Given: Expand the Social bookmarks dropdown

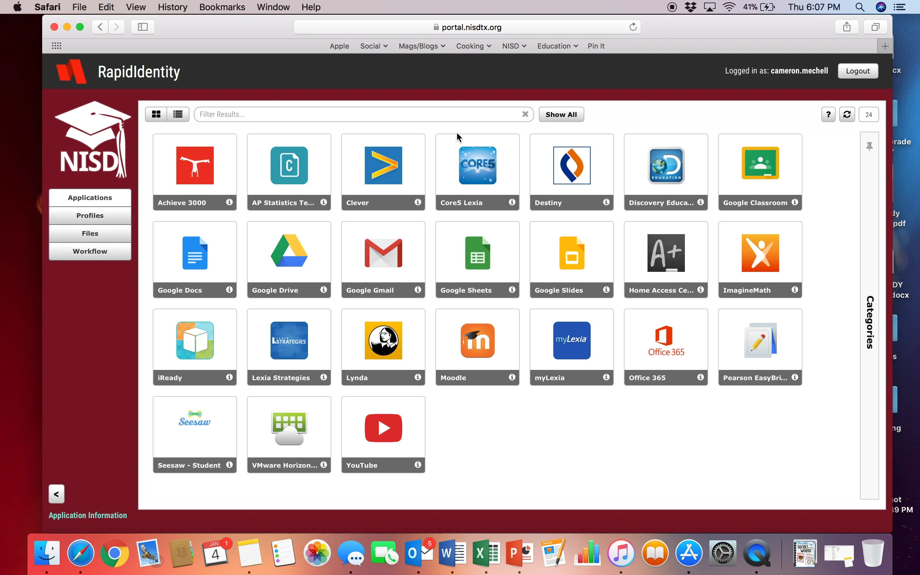Looking at the screenshot, I should coord(373,46).
